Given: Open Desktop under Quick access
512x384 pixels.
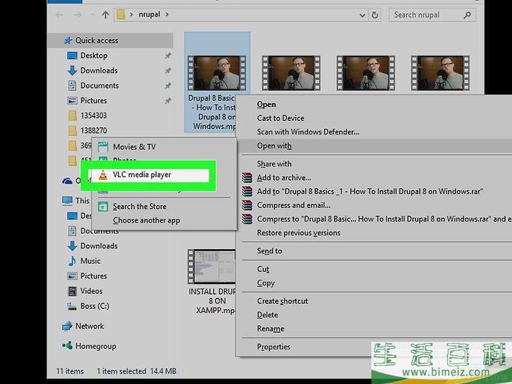Looking at the screenshot, I should point(94,56).
